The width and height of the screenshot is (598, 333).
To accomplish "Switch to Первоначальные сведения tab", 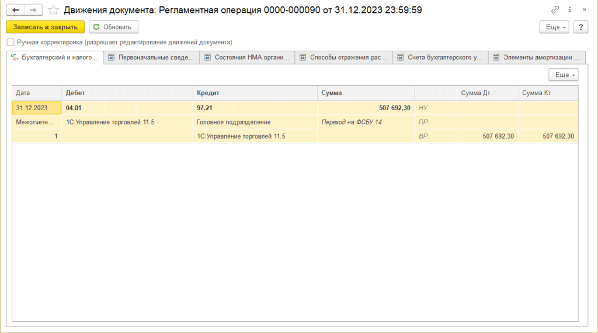I will pos(151,57).
